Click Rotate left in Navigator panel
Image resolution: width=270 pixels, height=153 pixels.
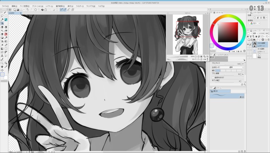coord(196,59)
